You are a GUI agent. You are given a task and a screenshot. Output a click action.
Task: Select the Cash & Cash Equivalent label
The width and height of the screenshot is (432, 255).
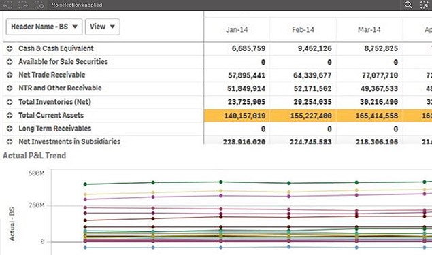click(56, 48)
